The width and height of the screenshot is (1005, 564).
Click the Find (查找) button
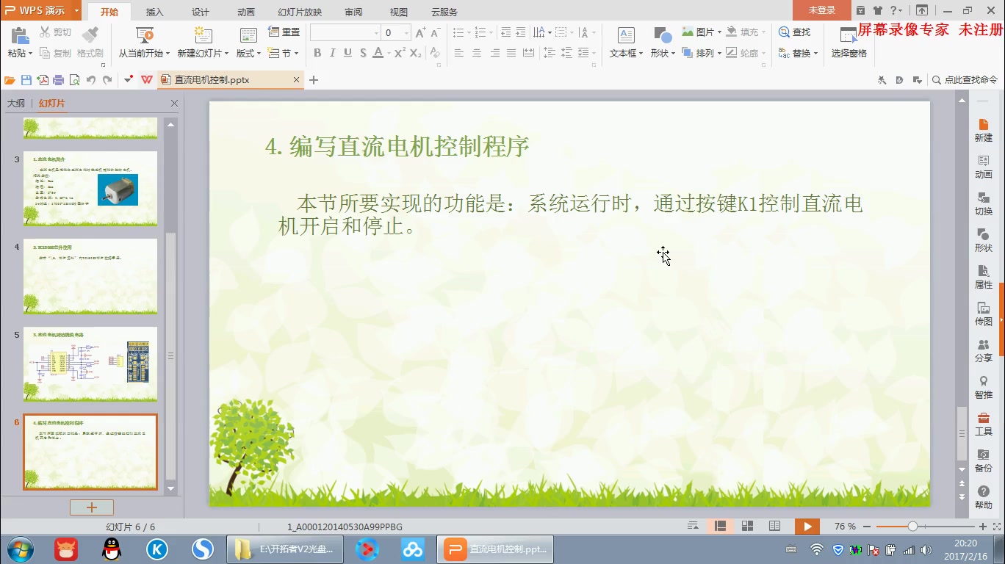pos(794,32)
